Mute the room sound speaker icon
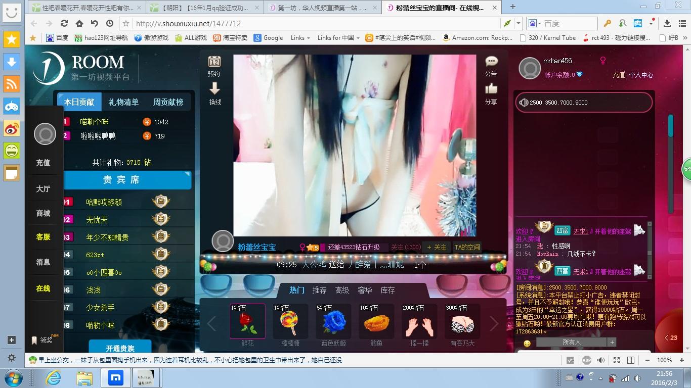The width and height of the screenshot is (691, 388). point(524,103)
